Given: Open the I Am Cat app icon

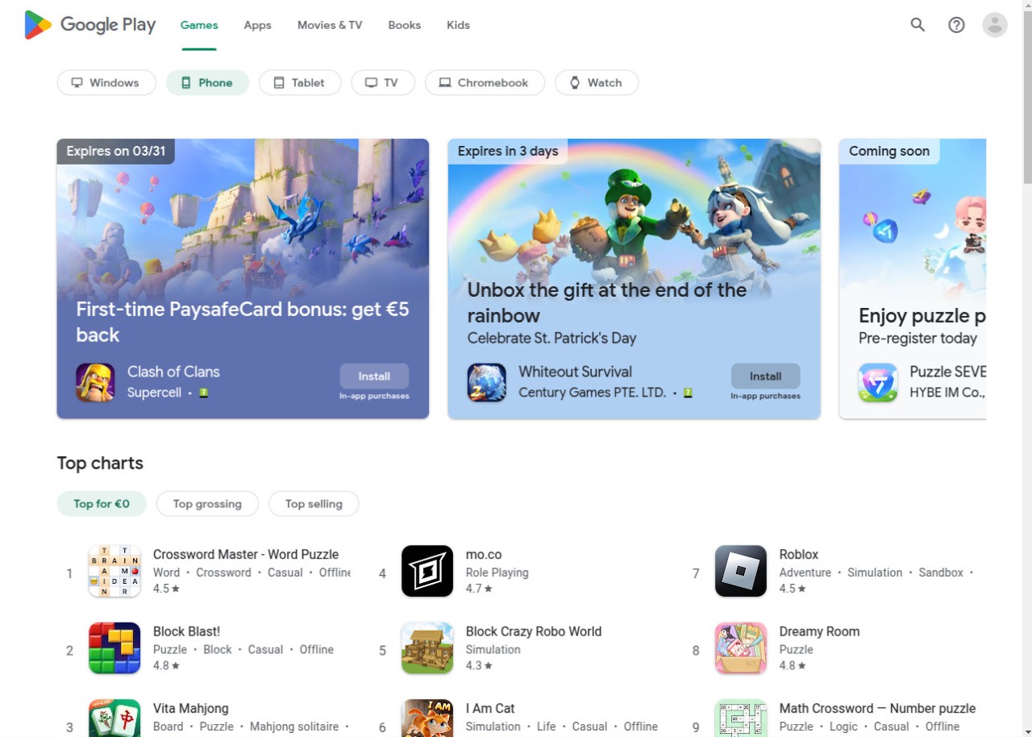Looking at the screenshot, I should 427,718.
